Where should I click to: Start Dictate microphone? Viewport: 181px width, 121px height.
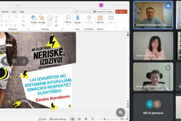78,18
